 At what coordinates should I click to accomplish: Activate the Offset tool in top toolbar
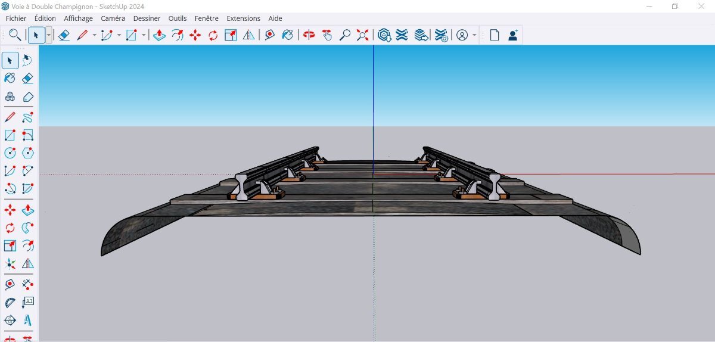tap(177, 35)
